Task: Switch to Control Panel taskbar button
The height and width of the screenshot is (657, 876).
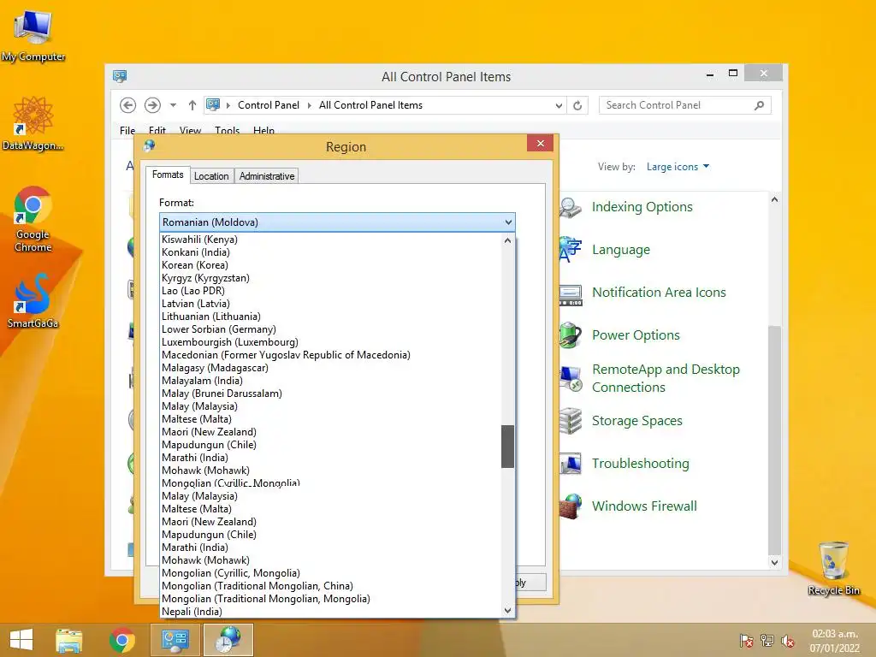Action: point(175,640)
